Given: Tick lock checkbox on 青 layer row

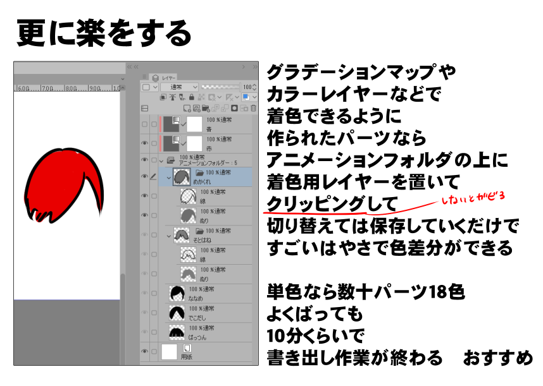Looking at the screenshot, I should pos(154,124).
